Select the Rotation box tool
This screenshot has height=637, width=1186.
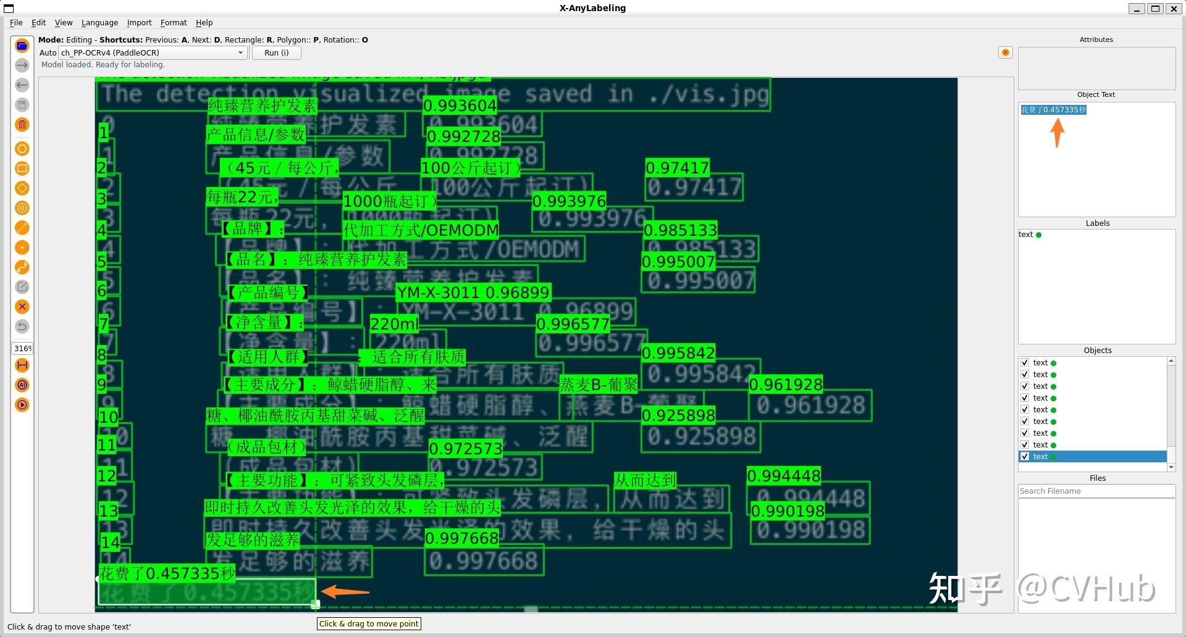(x=22, y=188)
